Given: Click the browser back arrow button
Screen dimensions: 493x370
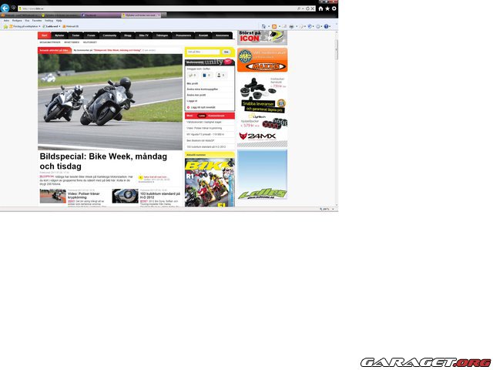Looking at the screenshot, I should click(x=6, y=8).
